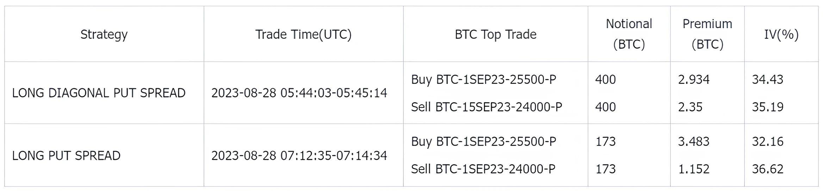Screen dimensions: 823x191
Task: Select Sell BTC-1SEP23-24000-P entry
Action: [x=483, y=169]
